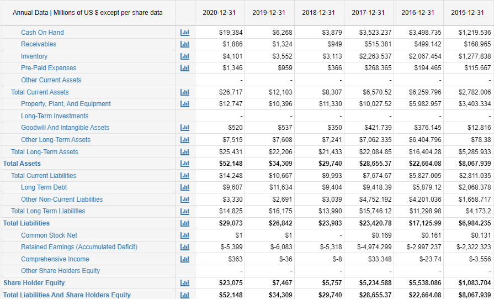Open Property, Plant, And Equipment link
Image resolution: width=494 pixels, height=299 pixels.
pos(66,104)
